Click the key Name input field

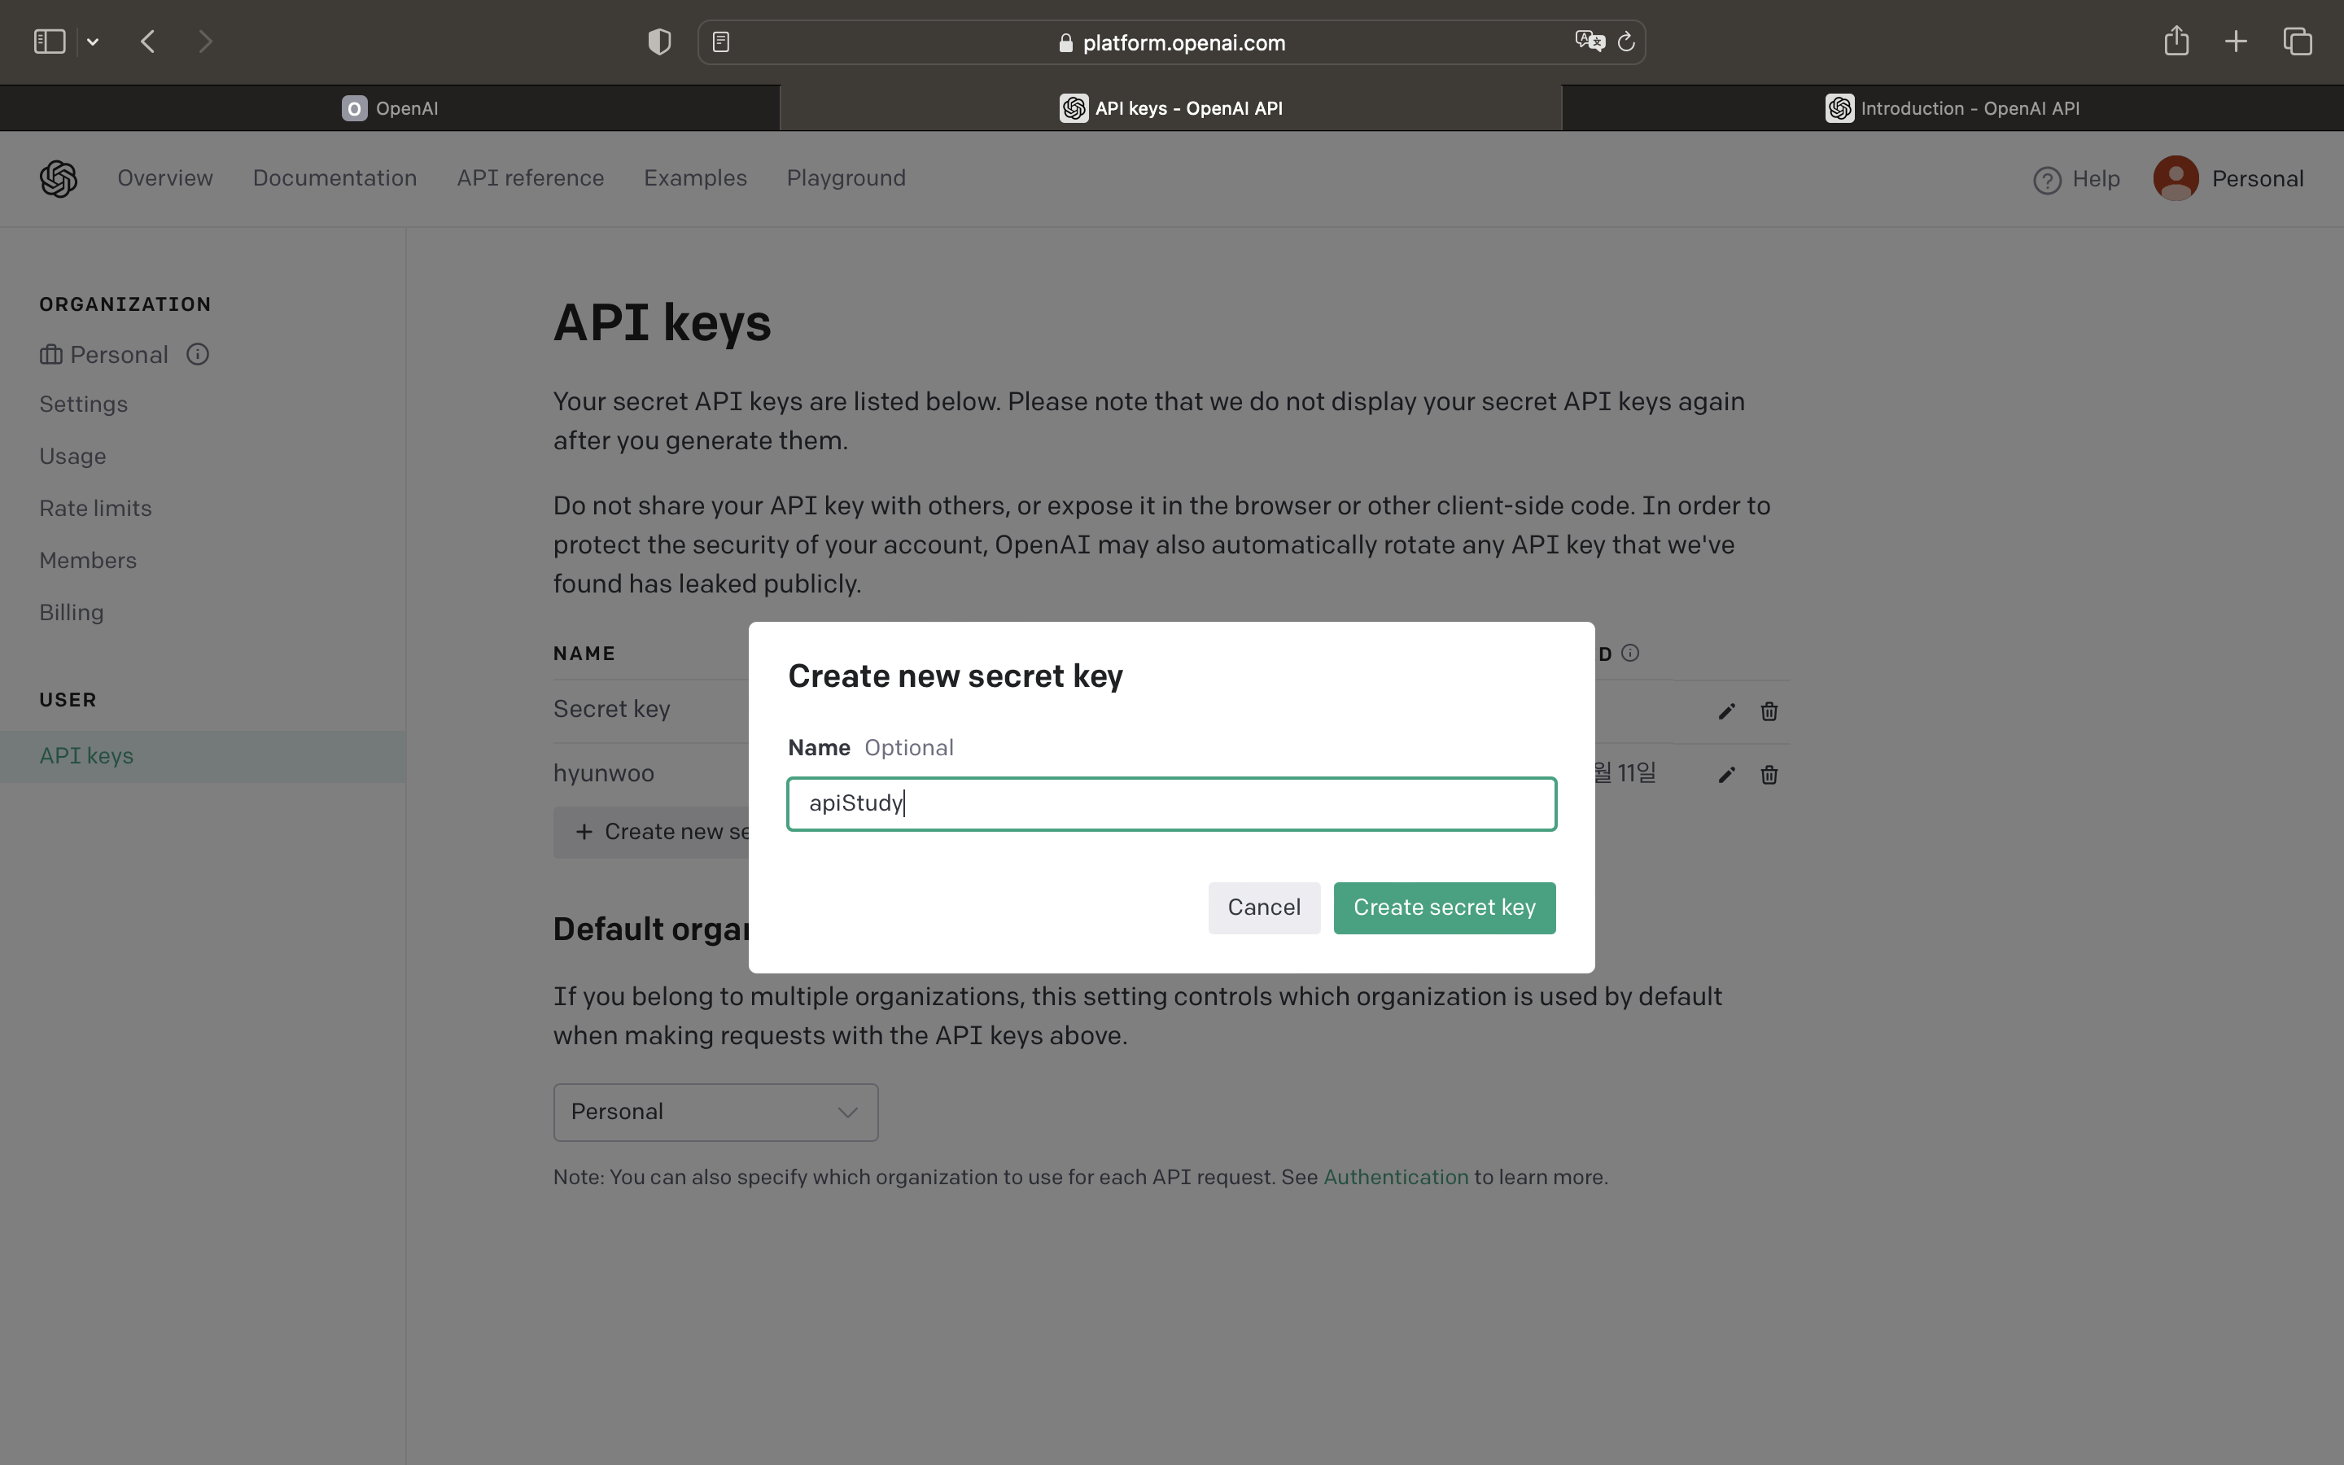tap(1171, 804)
